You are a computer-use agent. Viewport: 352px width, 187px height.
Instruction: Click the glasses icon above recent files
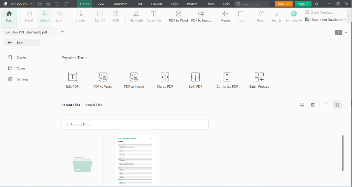tap(302, 105)
